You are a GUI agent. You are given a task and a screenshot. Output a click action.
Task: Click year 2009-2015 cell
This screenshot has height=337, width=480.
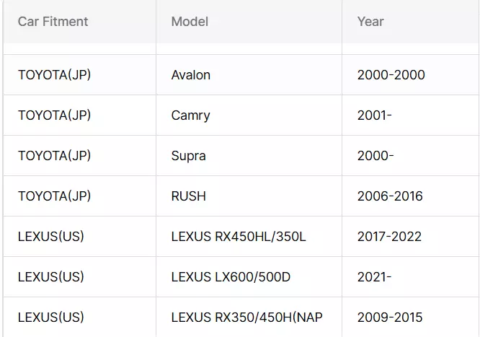click(390, 318)
